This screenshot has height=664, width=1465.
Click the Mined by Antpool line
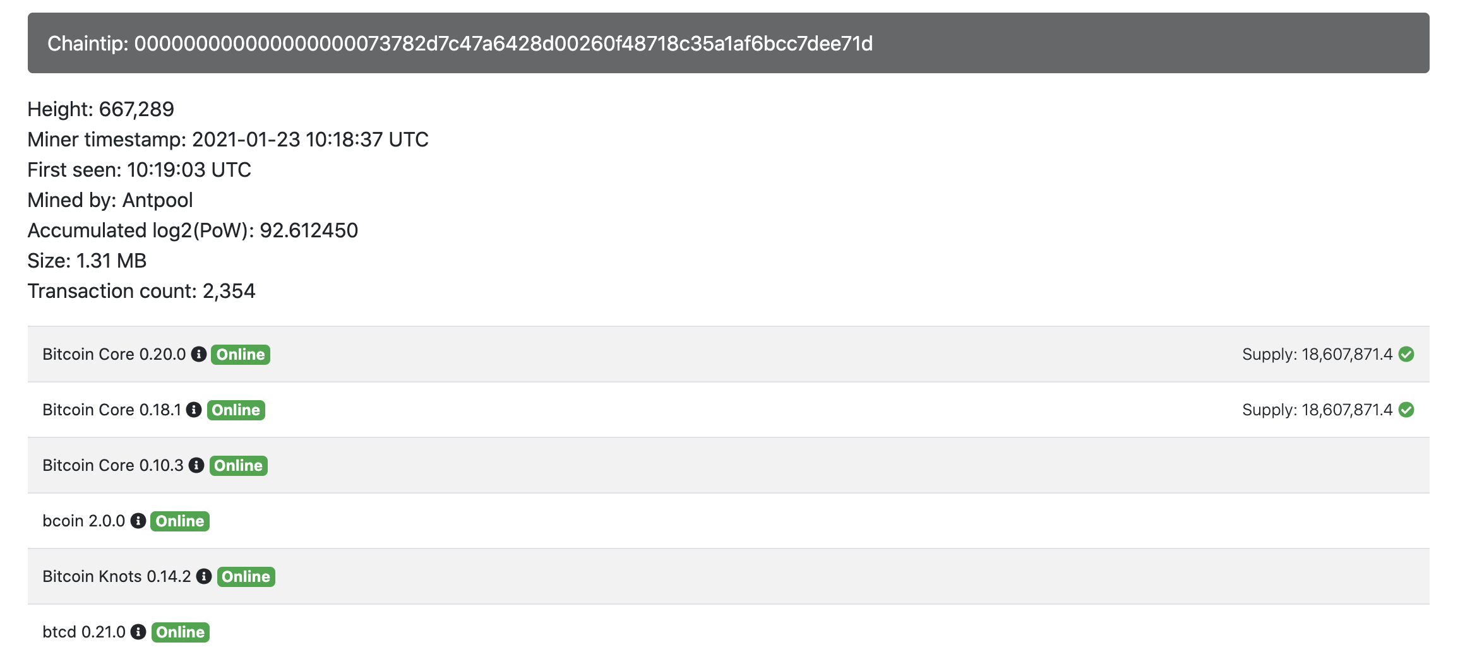tap(110, 200)
